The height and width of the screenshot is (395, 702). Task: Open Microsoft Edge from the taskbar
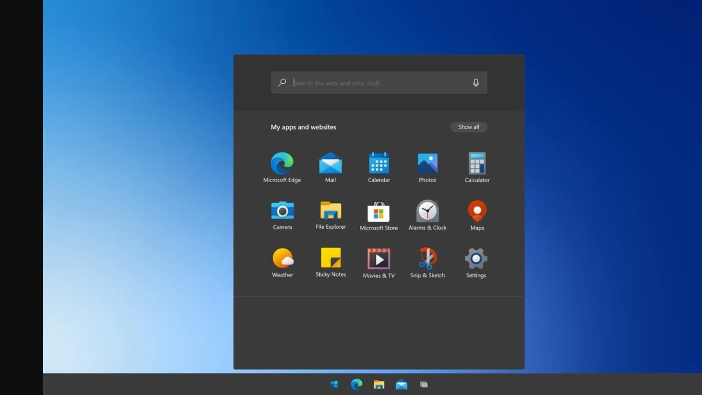(357, 384)
